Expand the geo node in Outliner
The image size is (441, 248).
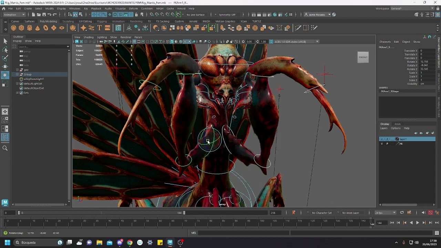(17, 70)
